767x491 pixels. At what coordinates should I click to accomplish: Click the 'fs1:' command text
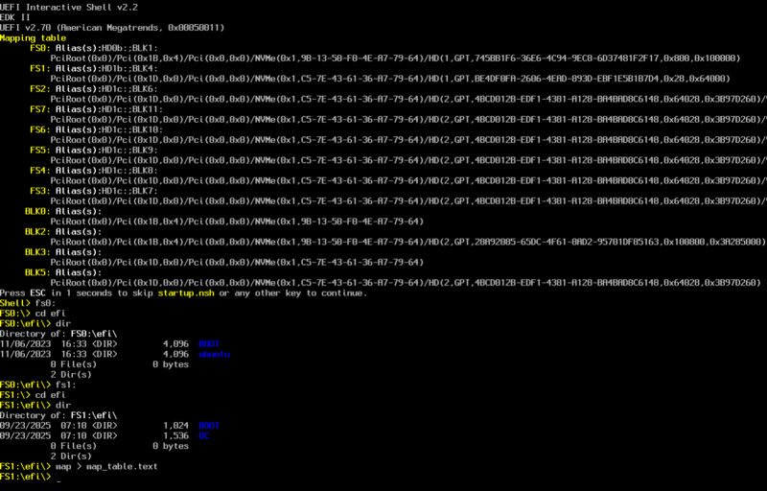coord(66,385)
